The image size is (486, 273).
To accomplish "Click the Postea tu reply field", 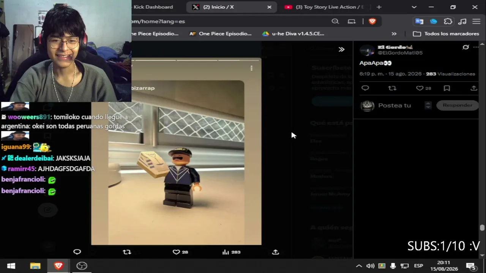I will coord(394,105).
